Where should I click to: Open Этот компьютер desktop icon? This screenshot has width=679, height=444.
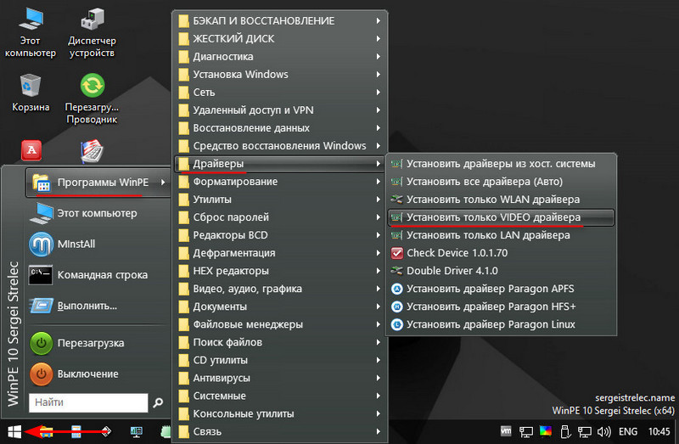tap(31, 33)
